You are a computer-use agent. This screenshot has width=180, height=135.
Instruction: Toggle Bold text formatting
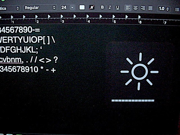click(102, 7)
